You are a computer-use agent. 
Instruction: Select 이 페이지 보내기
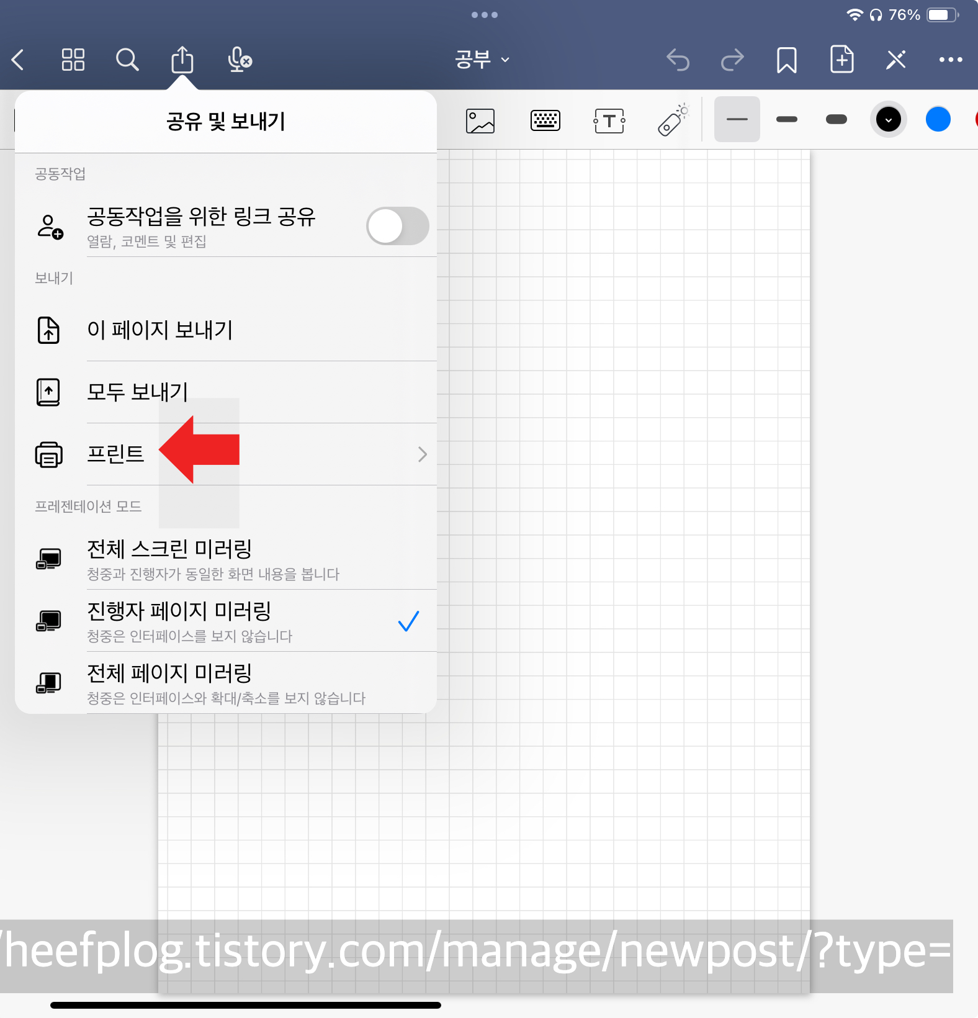coord(226,330)
